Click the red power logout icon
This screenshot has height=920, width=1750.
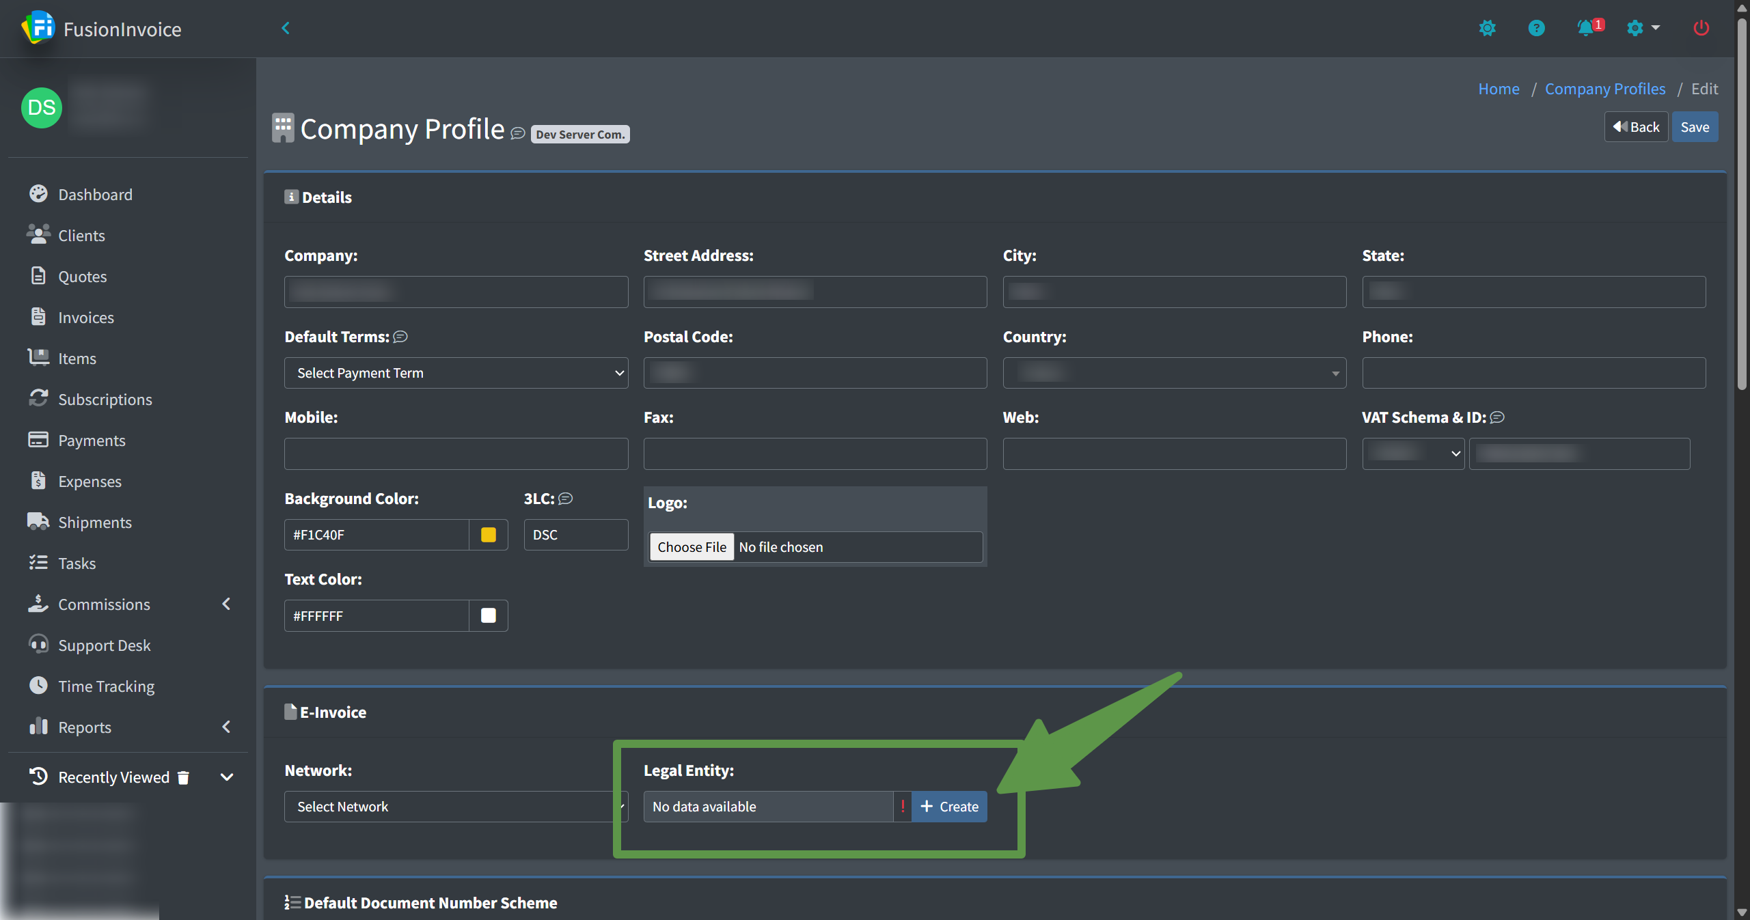(1701, 28)
